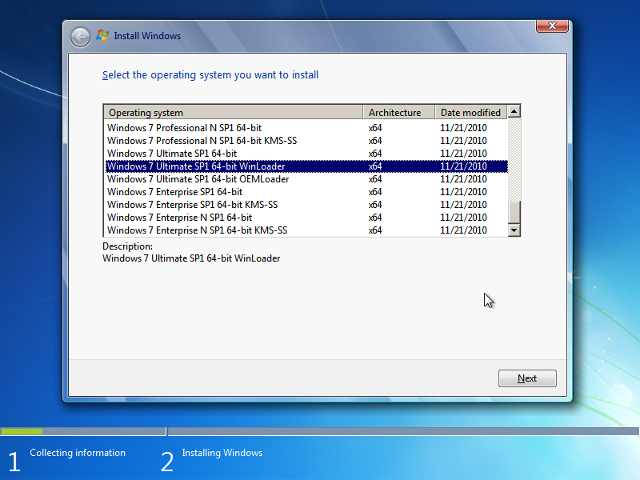Click the step 1 Collecting information indicator
This screenshot has width=640, height=480.
point(78,453)
